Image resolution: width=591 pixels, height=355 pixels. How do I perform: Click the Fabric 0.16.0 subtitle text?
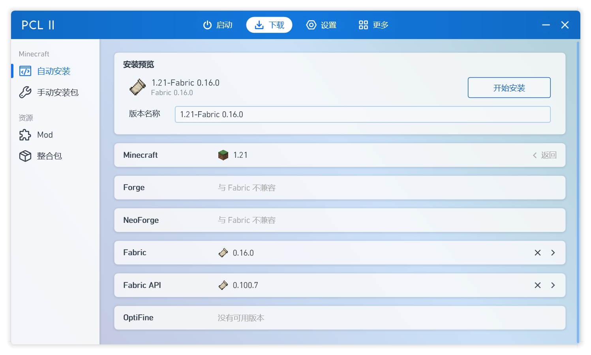(x=172, y=93)
